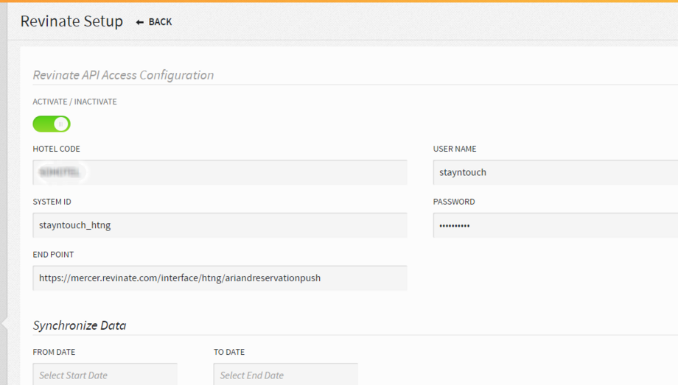Click the HOTEL CODE label

pos(56,149)
